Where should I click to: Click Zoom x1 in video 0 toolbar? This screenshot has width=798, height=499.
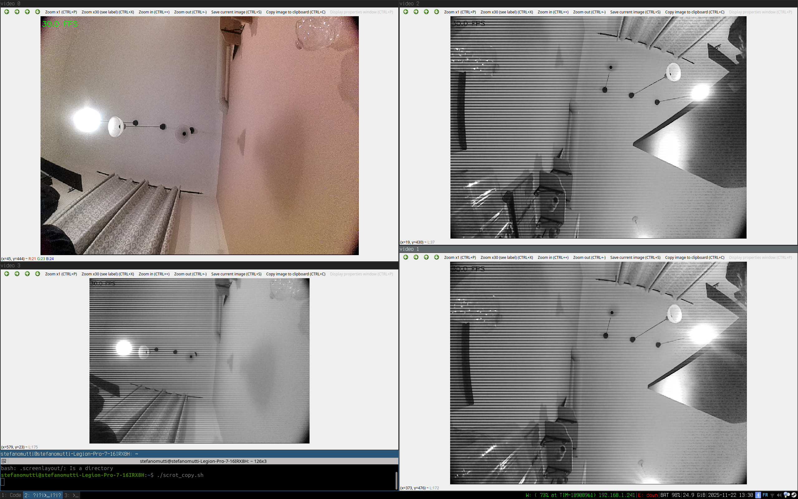click(x=61, y=12)
